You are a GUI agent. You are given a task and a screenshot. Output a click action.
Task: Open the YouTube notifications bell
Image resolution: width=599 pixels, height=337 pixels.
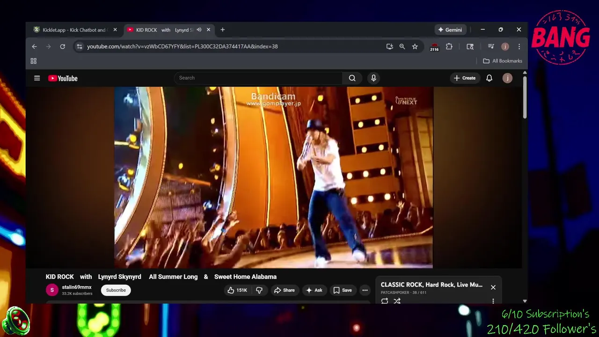(x=489, y=78)
